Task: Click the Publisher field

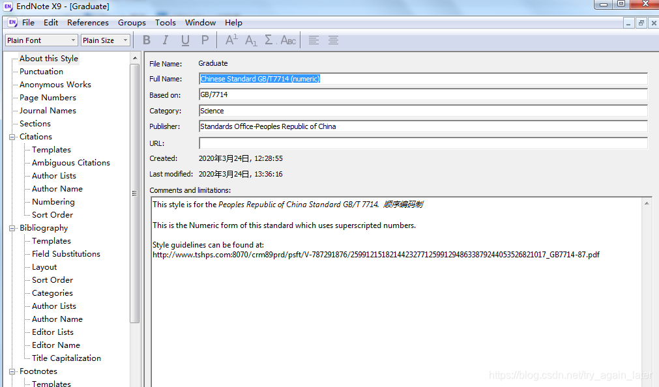Action: pos(423,126)
